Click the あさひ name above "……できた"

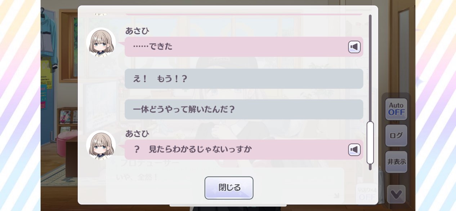[137, 31]
